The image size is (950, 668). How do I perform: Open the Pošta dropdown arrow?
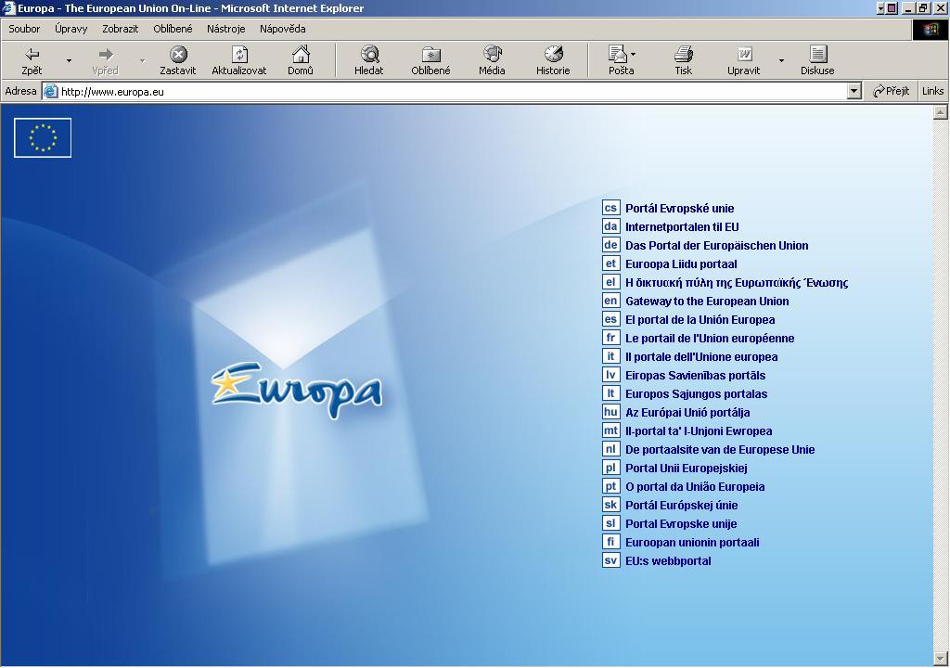[633, 54]
